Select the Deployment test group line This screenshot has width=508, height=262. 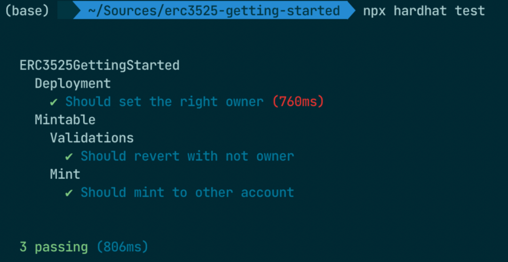tap(73, 84)
